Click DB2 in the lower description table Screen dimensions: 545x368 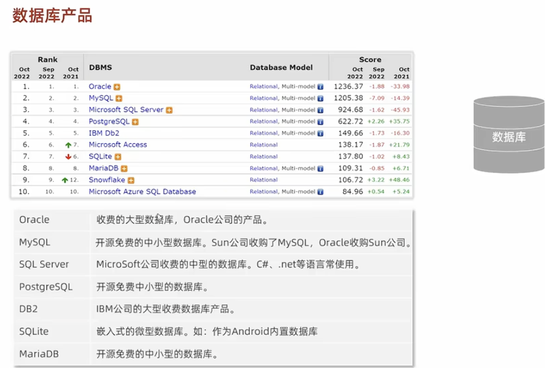click(28, 309)
